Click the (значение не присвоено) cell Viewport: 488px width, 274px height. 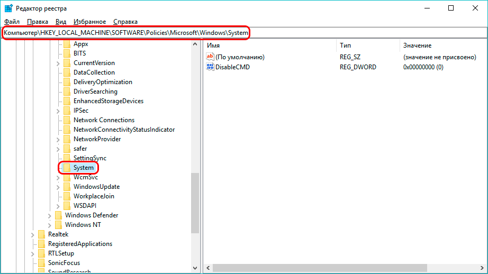click(440, 57)
